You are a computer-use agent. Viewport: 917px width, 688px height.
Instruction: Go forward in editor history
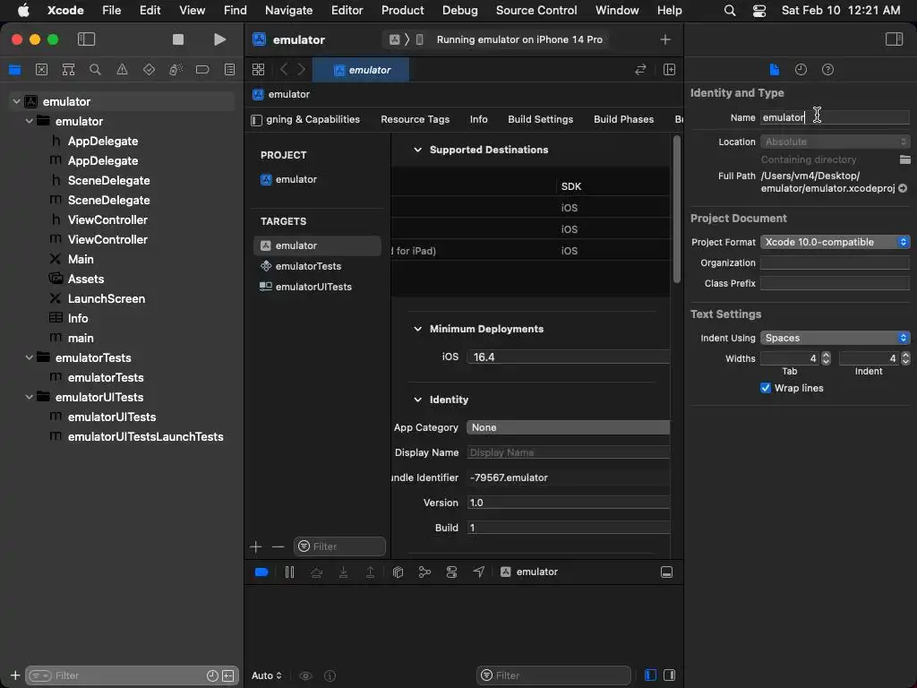[x=302, y=70]
